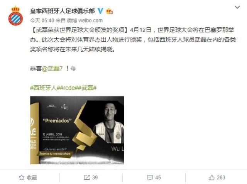The image size is (247, 184).
Task: Open the 今天 05:40 post timestamp
Action: (x=42, y=20)
